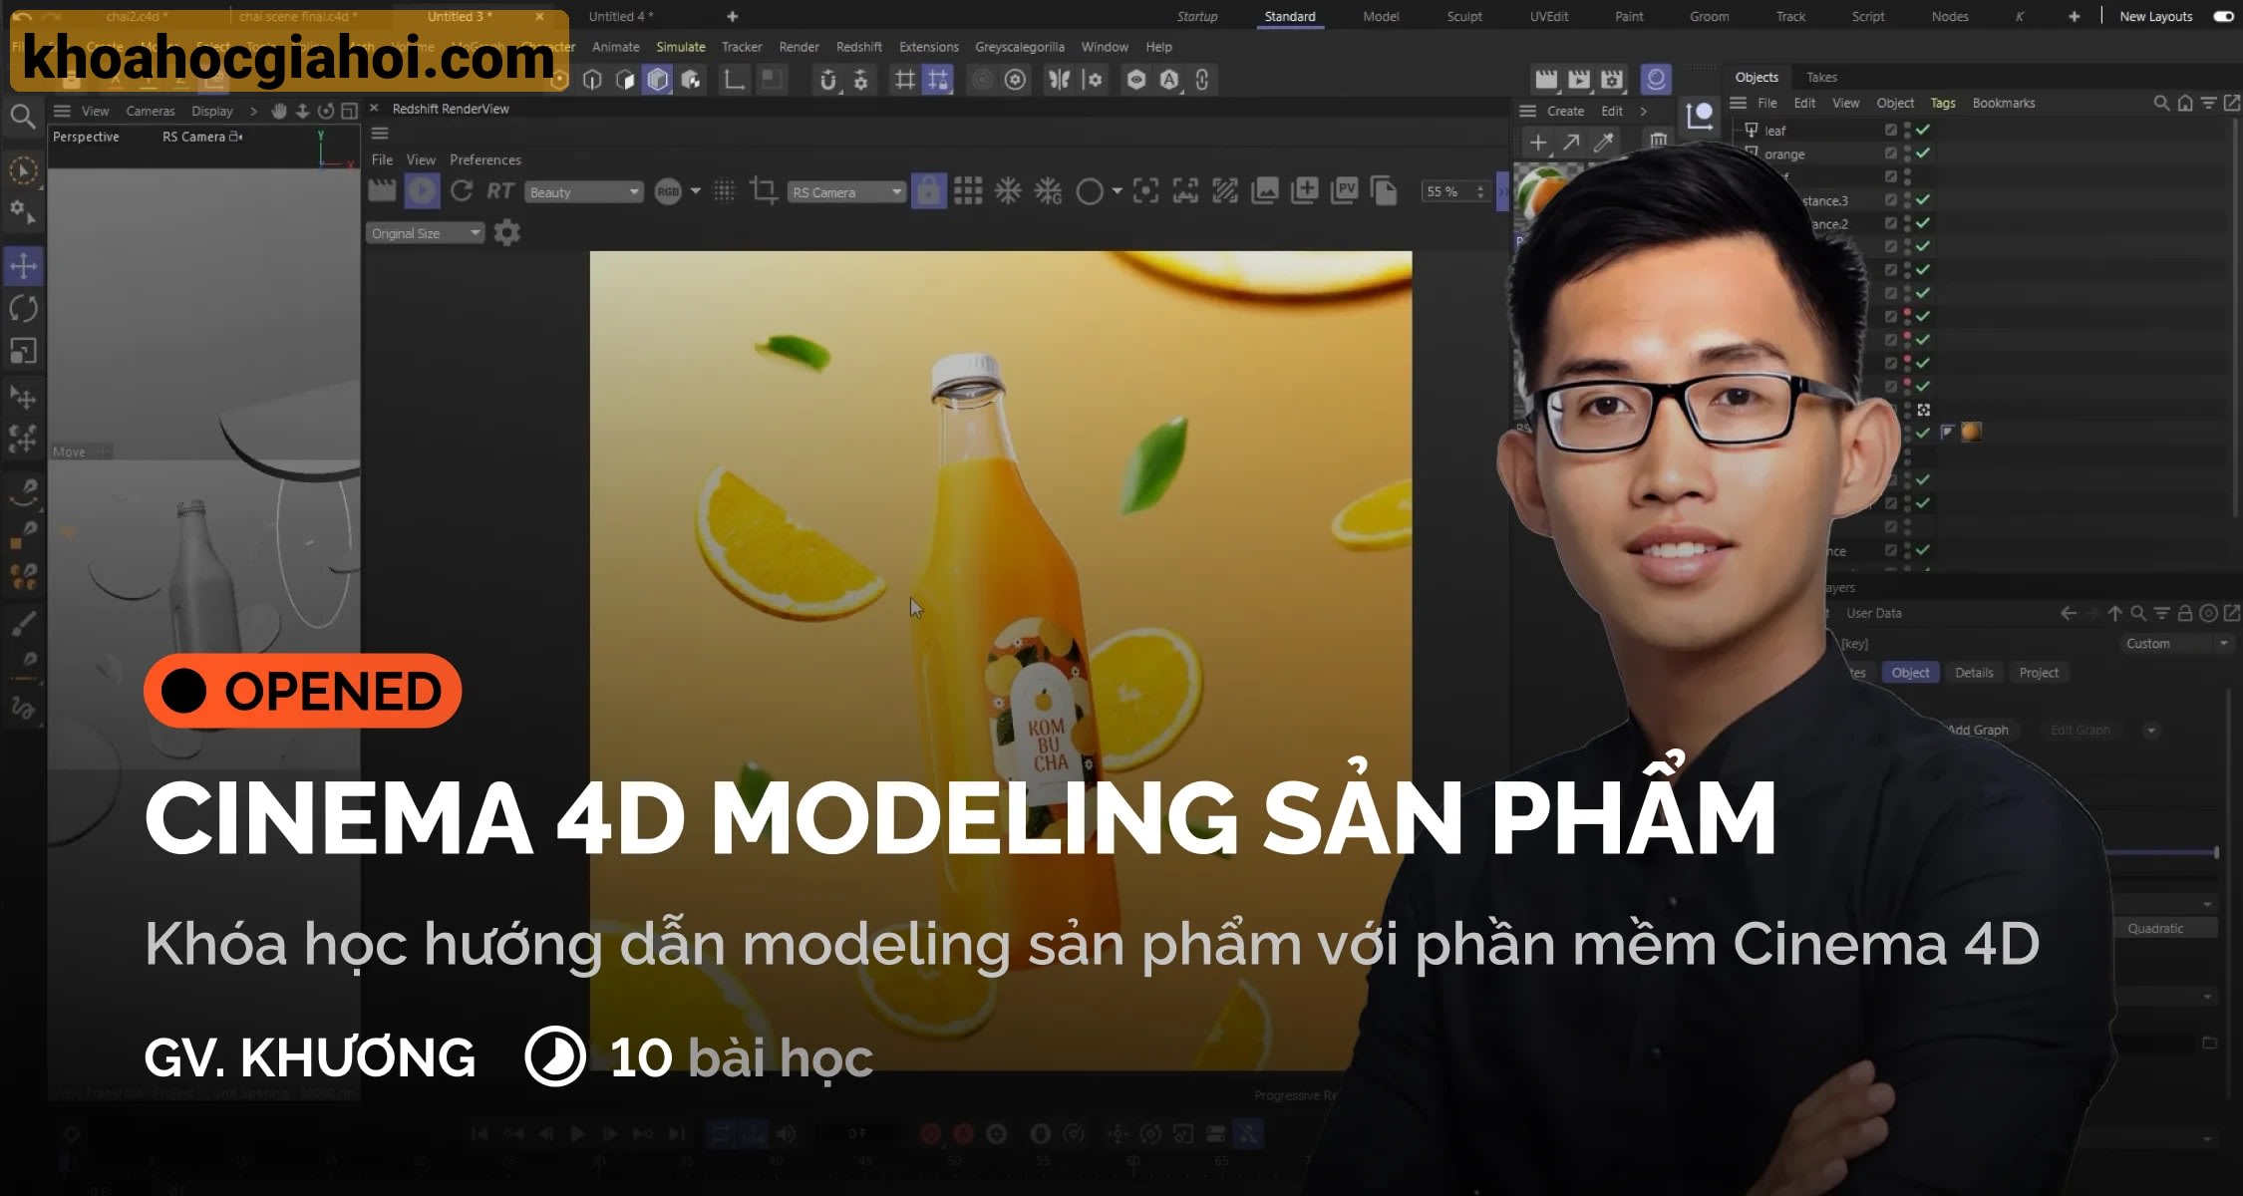Open the Beauty AOV dropdown
Image resolution: width=2243 pixels, height=1196 pixels.
point(584,191)
